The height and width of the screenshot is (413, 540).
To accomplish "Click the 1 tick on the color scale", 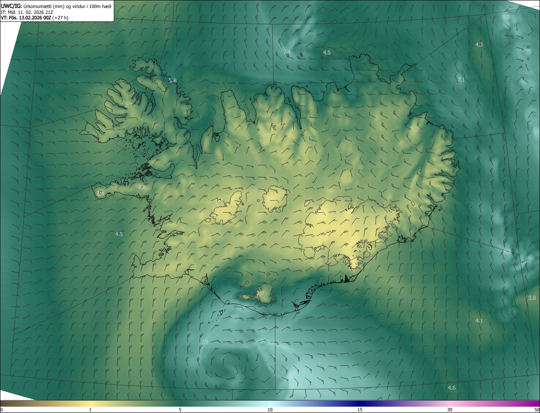I will click(x=90, y=410).
